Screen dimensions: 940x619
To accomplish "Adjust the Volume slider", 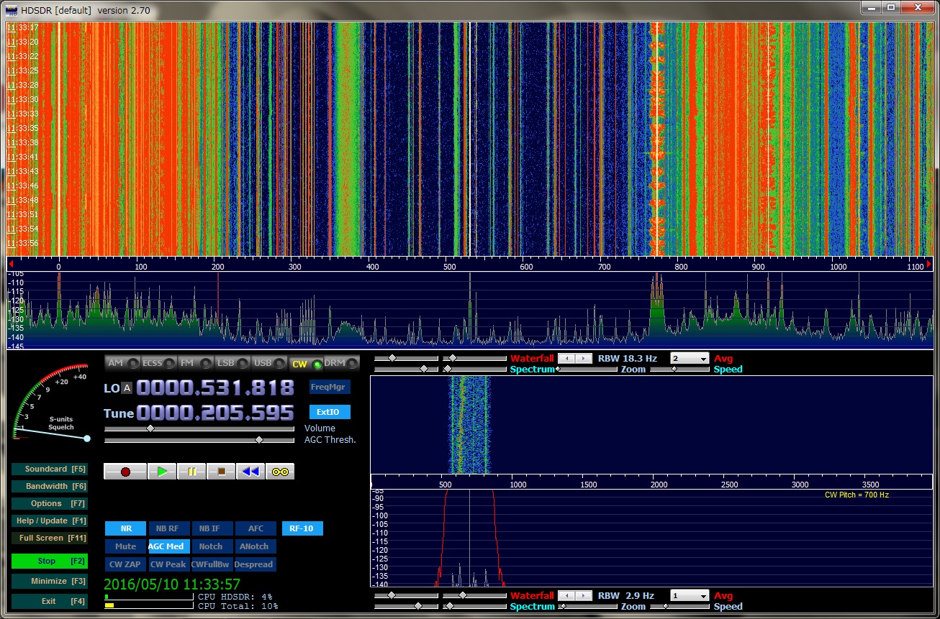I will tap(199, 428).
